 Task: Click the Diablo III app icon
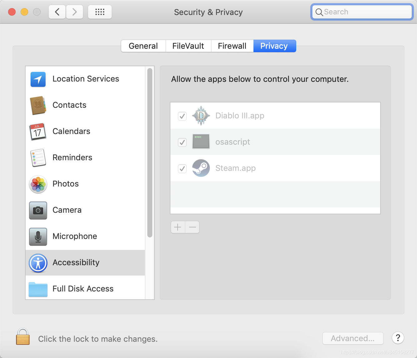(201, 116)
